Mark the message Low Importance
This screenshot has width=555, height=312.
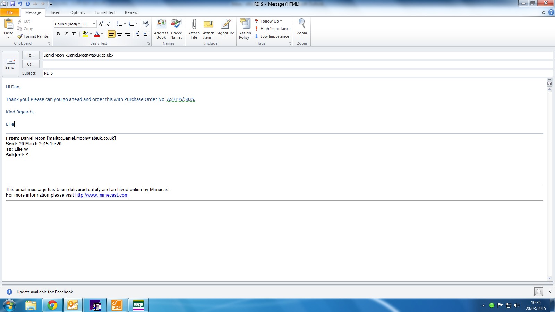(272, 36)
